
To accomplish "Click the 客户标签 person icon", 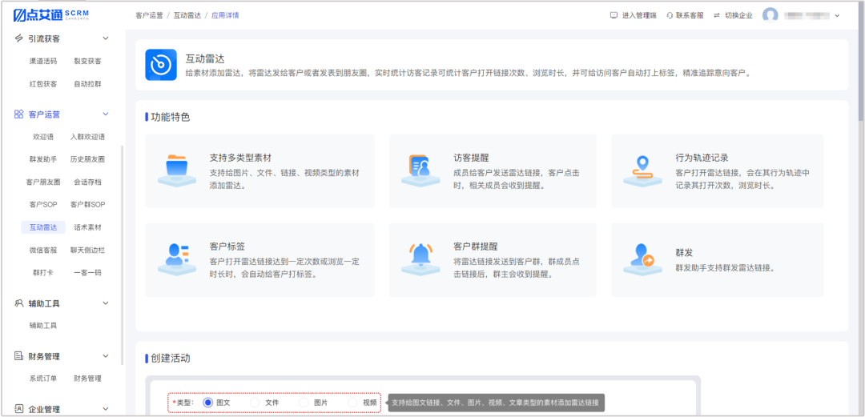I will pos(177,259).
